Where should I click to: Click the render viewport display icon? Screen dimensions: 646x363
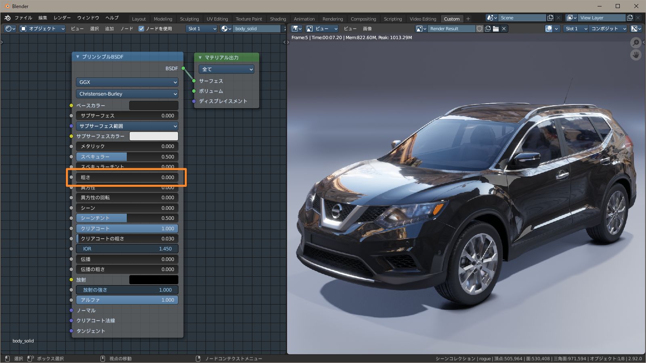pyautogui.click(x=549, y=29)
